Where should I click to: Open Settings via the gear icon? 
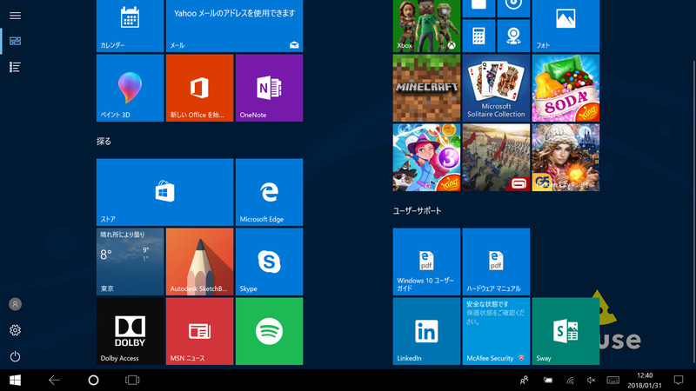(x=15, y=330)
